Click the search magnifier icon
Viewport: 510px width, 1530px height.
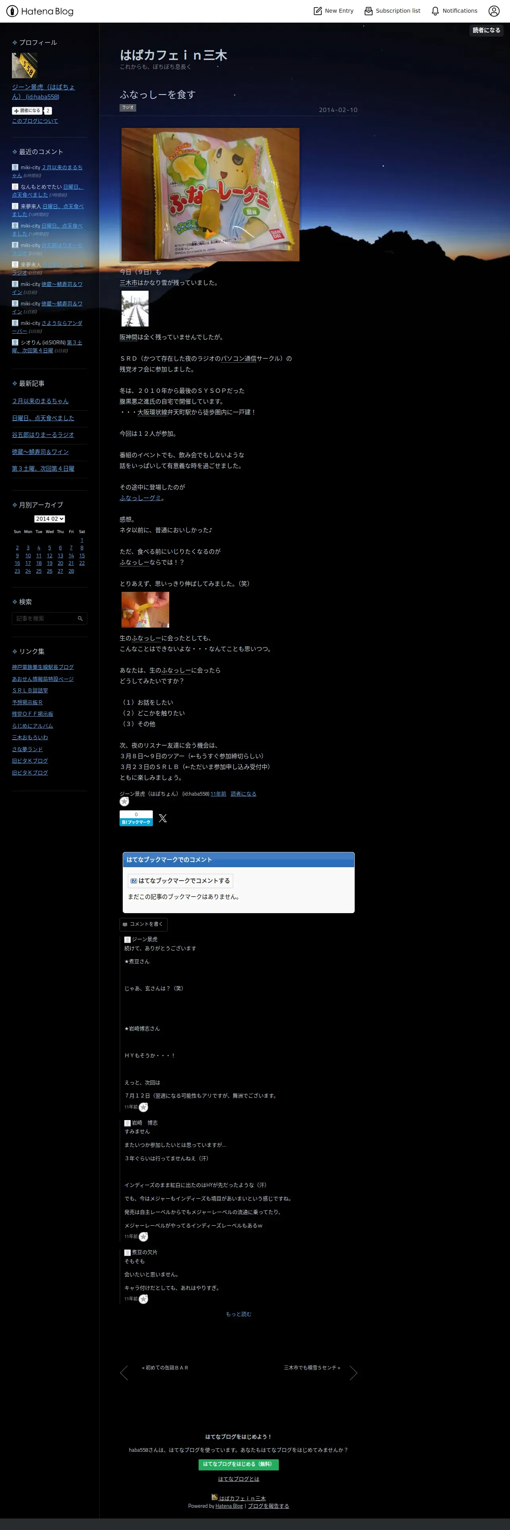point(80,618)
